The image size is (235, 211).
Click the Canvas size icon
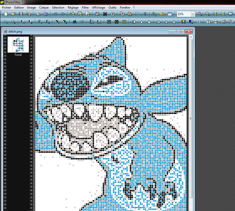point(130,14)
